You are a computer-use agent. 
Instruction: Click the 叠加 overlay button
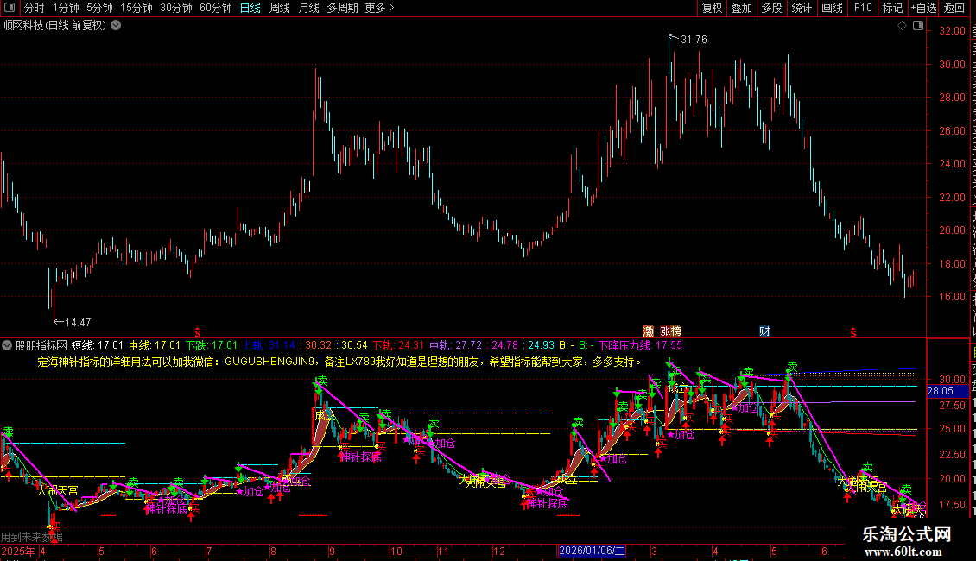pyautogui.click(x=742, y=8)
